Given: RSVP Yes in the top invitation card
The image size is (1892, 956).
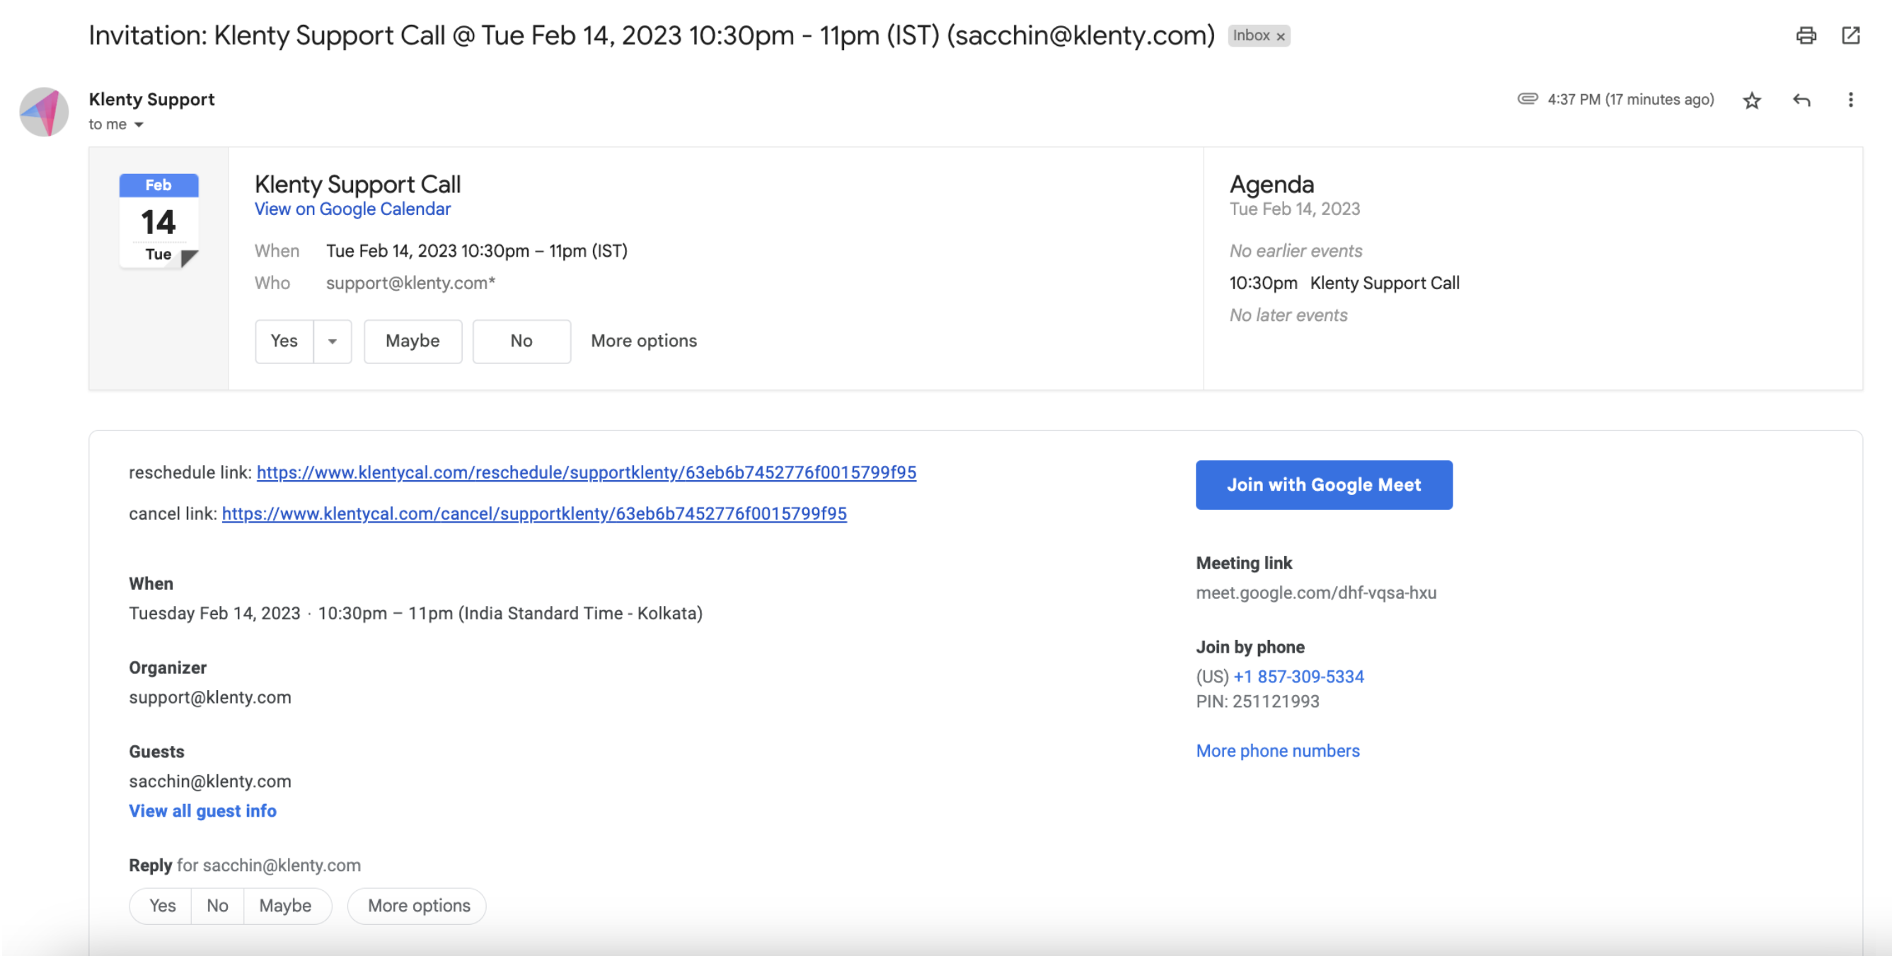Looking at the screenshot, I should [x=284, y=341].
